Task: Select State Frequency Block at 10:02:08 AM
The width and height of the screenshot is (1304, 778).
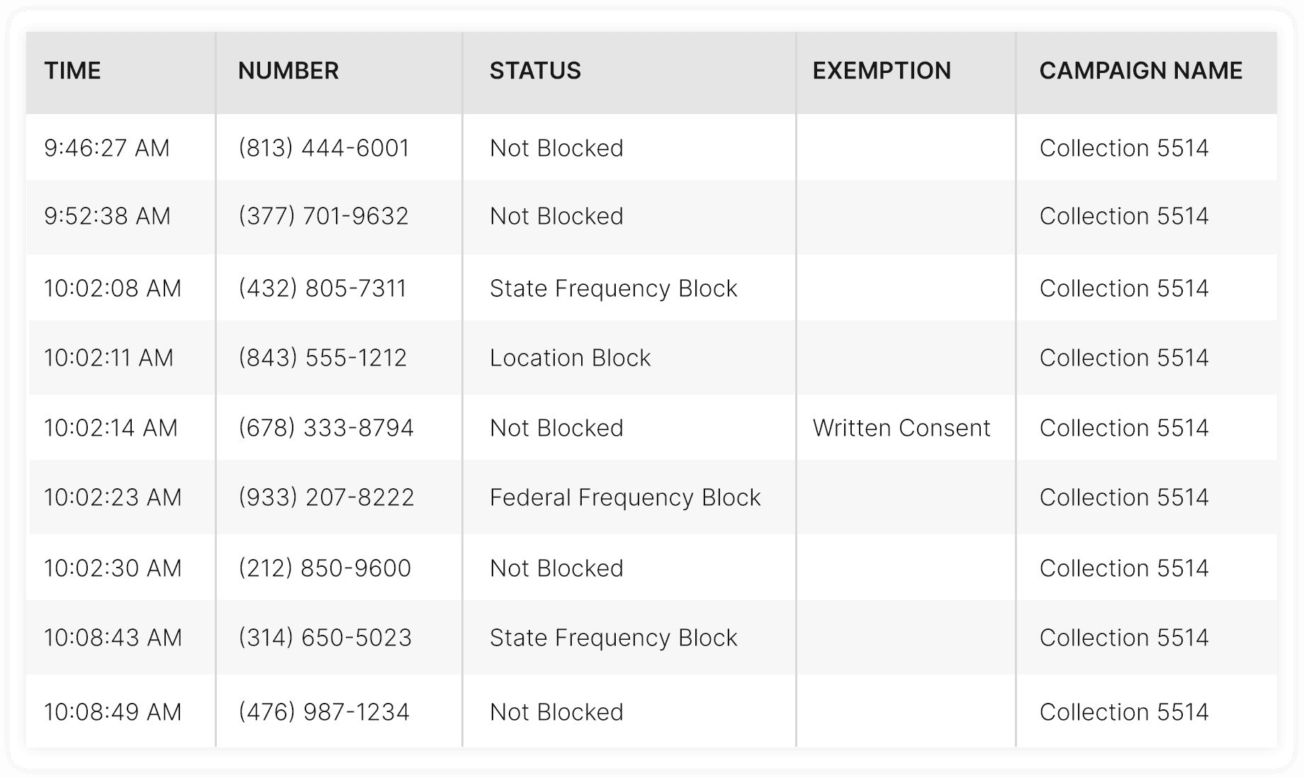Action: click(x=614, y=288)
